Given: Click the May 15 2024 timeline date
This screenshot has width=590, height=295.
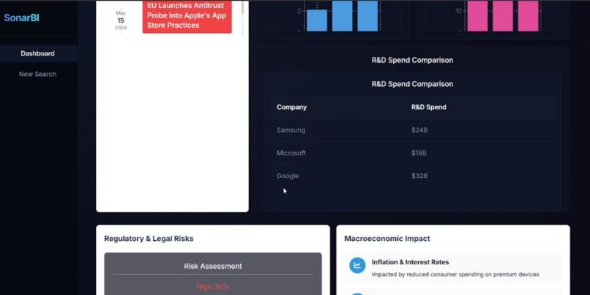Looking at the screenshot, I should click(x=121, y=20).
